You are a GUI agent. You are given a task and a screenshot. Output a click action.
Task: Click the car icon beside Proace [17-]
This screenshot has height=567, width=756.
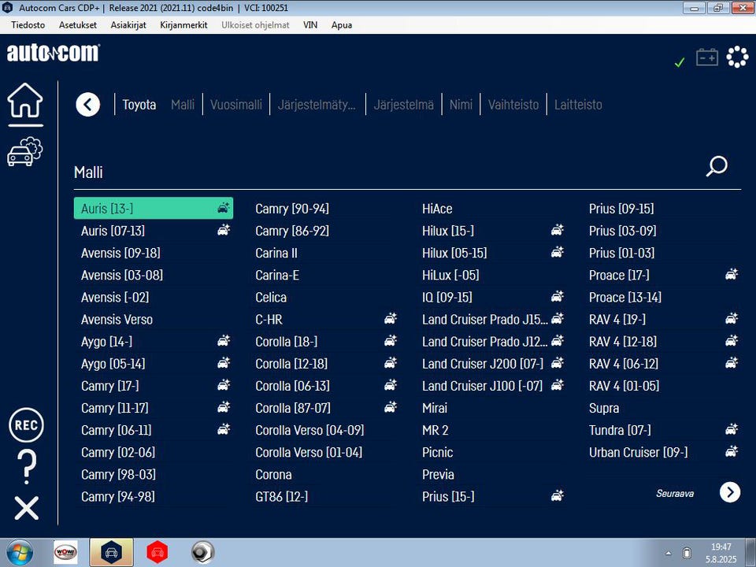pyautogui.click(x=732, y=274)
